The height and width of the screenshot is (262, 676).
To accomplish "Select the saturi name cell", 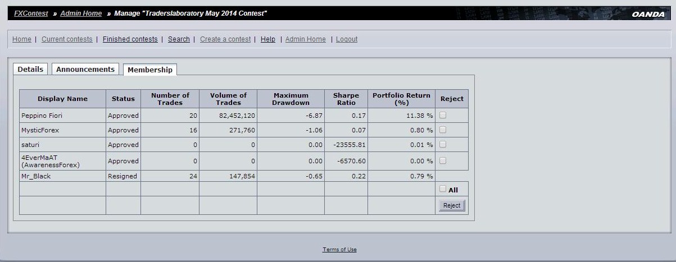I will 62,145.
